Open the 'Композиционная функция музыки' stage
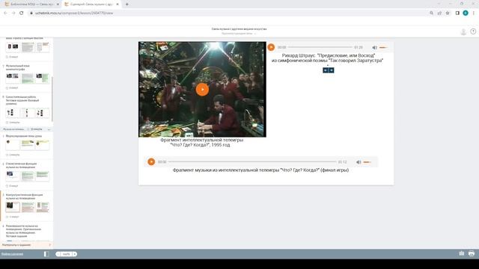The height and width of the screenshot is (269, 479). (x=24, y=197)
